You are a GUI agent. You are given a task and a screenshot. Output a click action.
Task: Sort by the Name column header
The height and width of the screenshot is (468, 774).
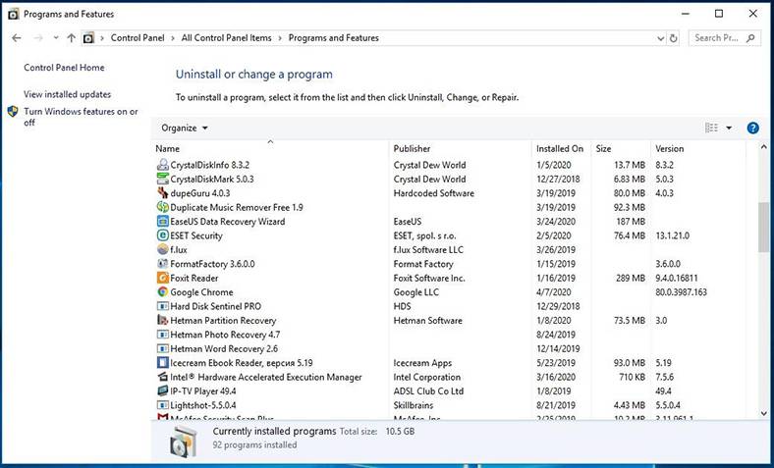point(270,148)
